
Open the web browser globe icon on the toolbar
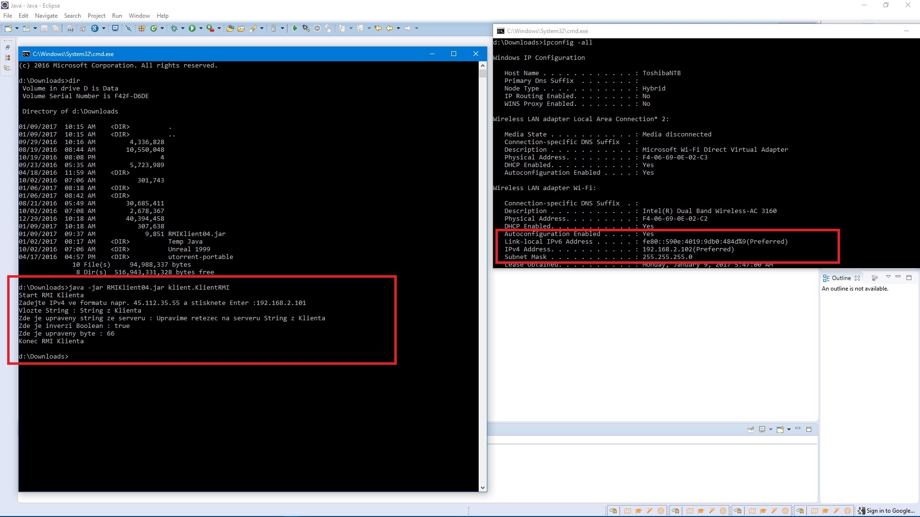94,28
